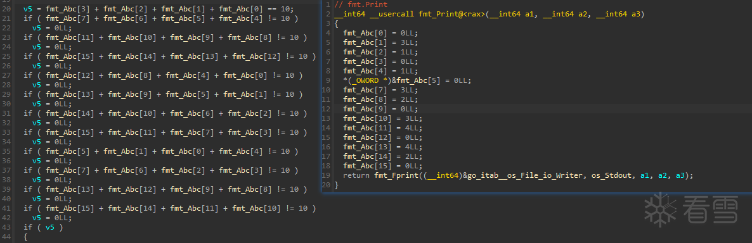This screenshot has width=752, height=243.
Task: Click line number 20 in left gutter
Action: pyautogui.click(x=6, y=9)
